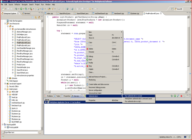Maximize the editor area

coord(190,13)
